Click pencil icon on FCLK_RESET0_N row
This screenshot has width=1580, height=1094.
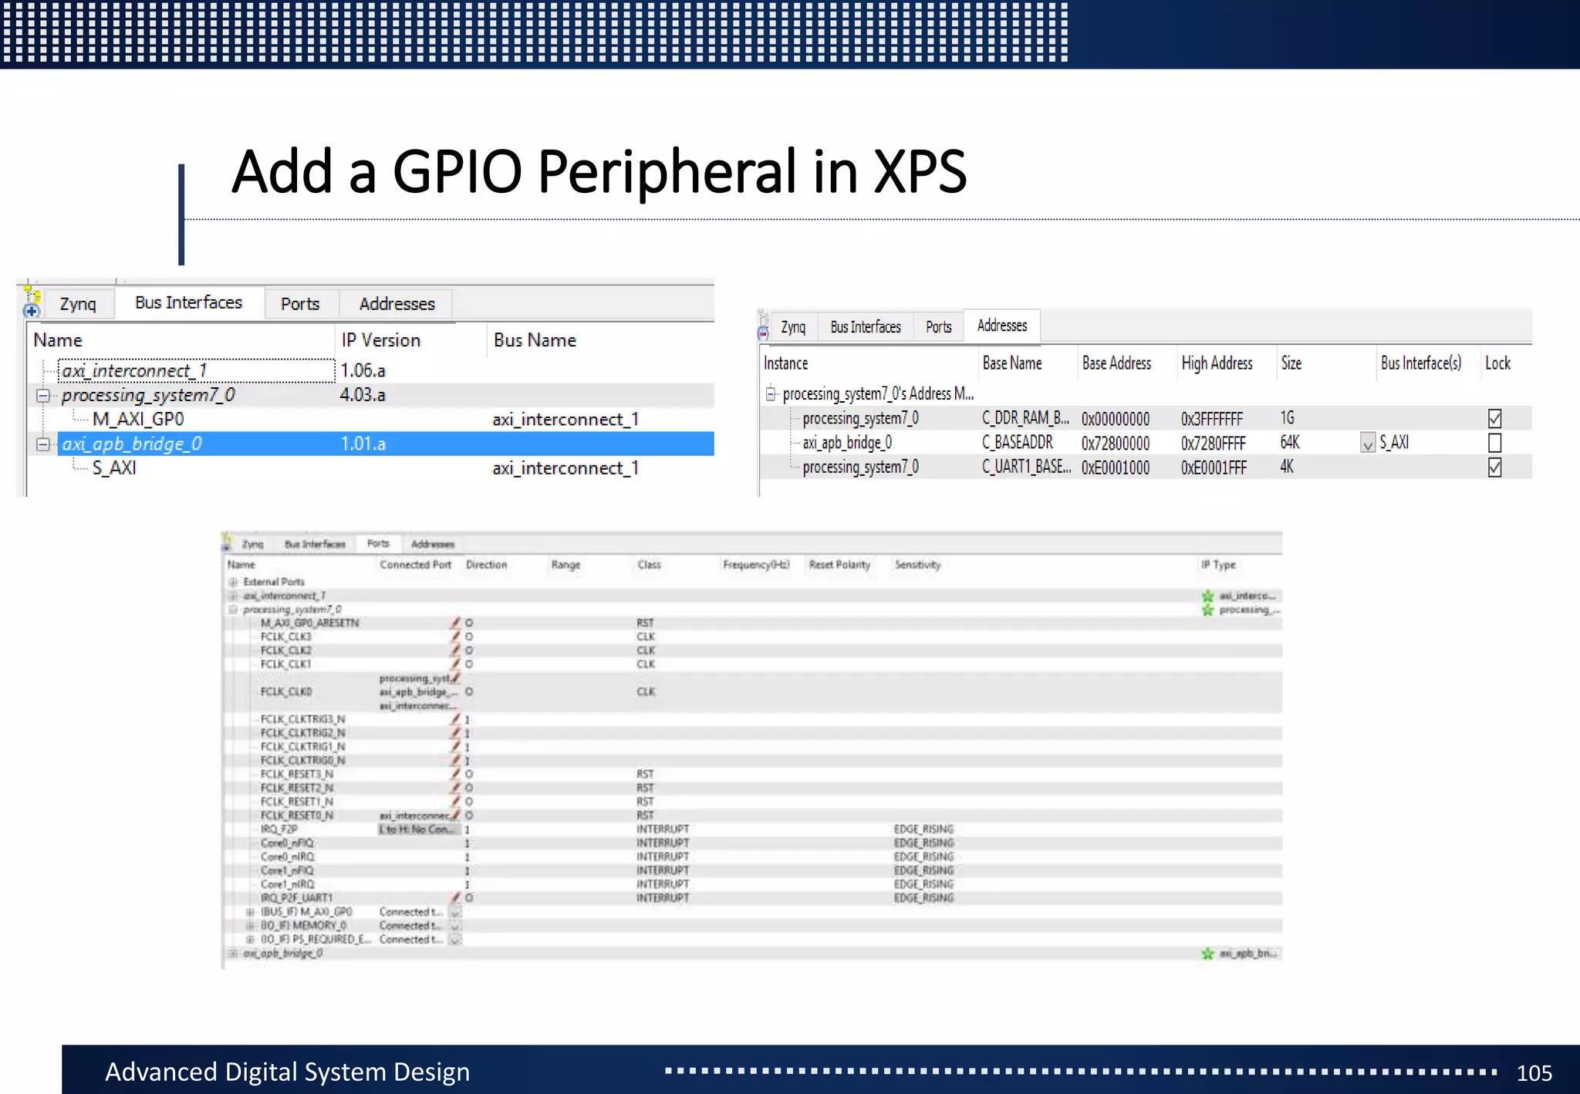[456, 815]
